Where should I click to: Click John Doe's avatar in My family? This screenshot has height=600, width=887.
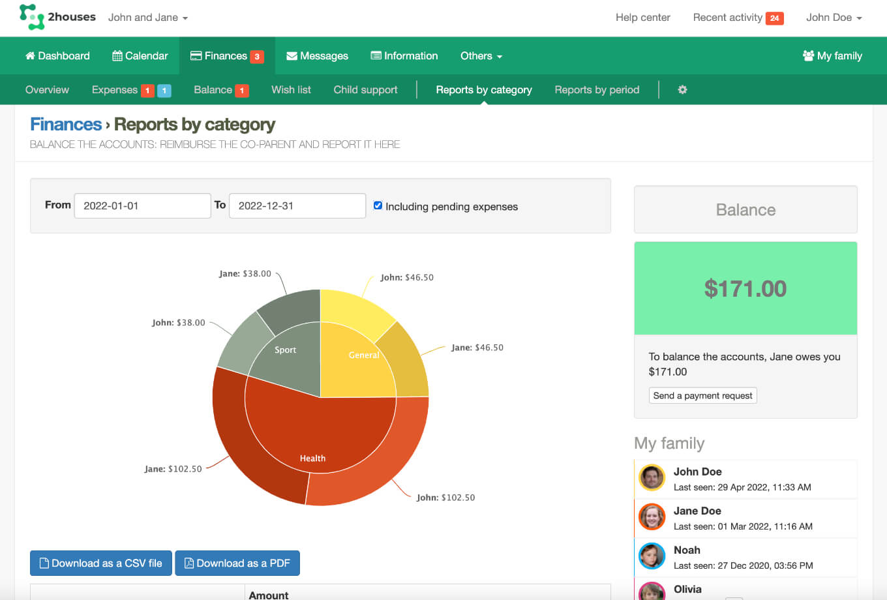tap(652, 478)
